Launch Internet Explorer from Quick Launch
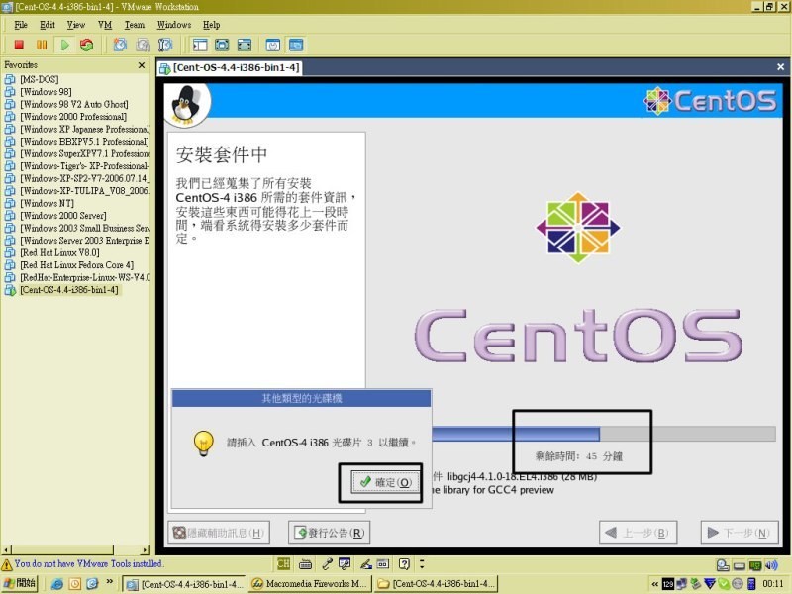 point(57,584)
